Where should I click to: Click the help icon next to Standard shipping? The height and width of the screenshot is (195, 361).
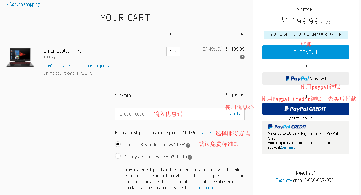point(188,145)
